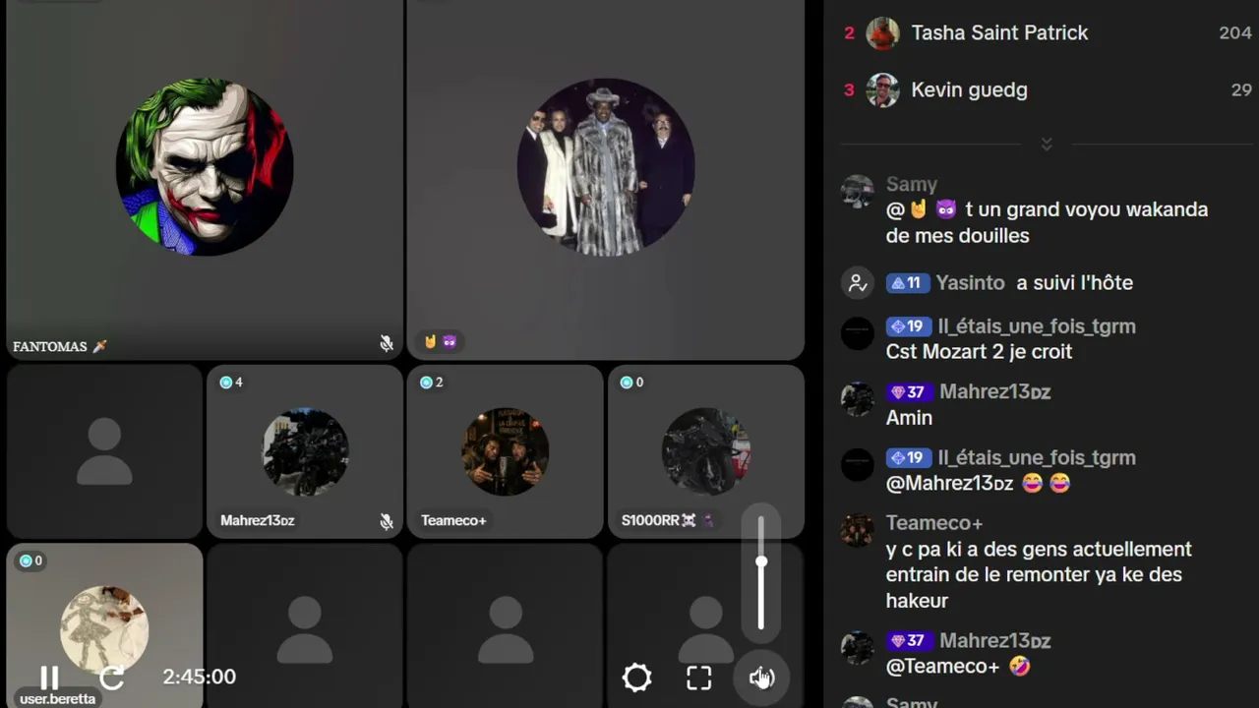The height and width of the screenshot is (708, 1259).
Task: Select the FANTOMAS name label
Action: coord(60,346)
